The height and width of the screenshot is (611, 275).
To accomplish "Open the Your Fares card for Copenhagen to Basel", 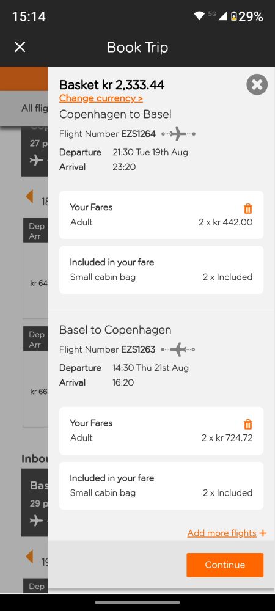I will pyautogui.click(x=161, y=214).
